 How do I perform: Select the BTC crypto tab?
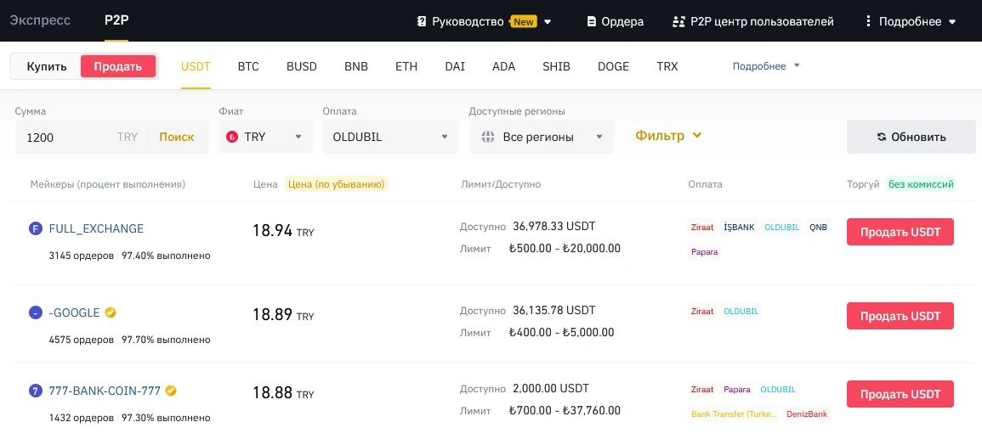pos(248,66)
